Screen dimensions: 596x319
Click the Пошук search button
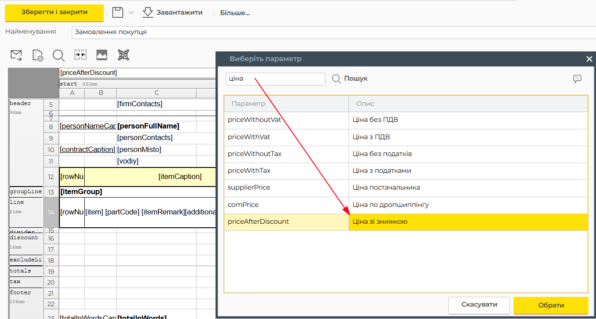click(350, 78)
